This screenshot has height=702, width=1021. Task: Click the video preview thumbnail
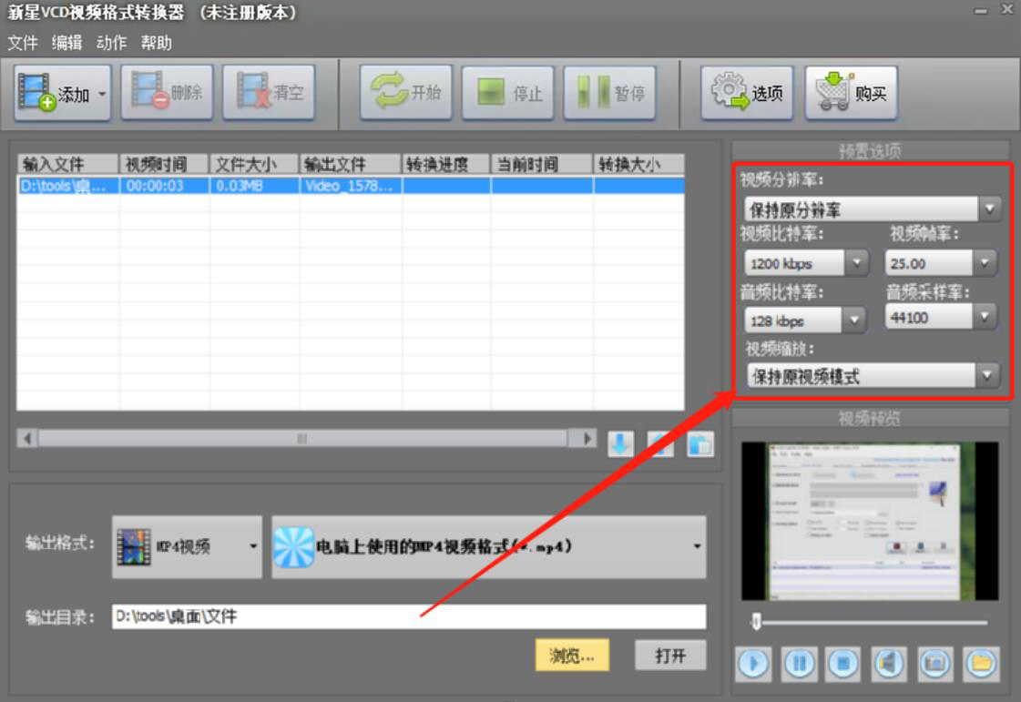(x=869, y=521)
